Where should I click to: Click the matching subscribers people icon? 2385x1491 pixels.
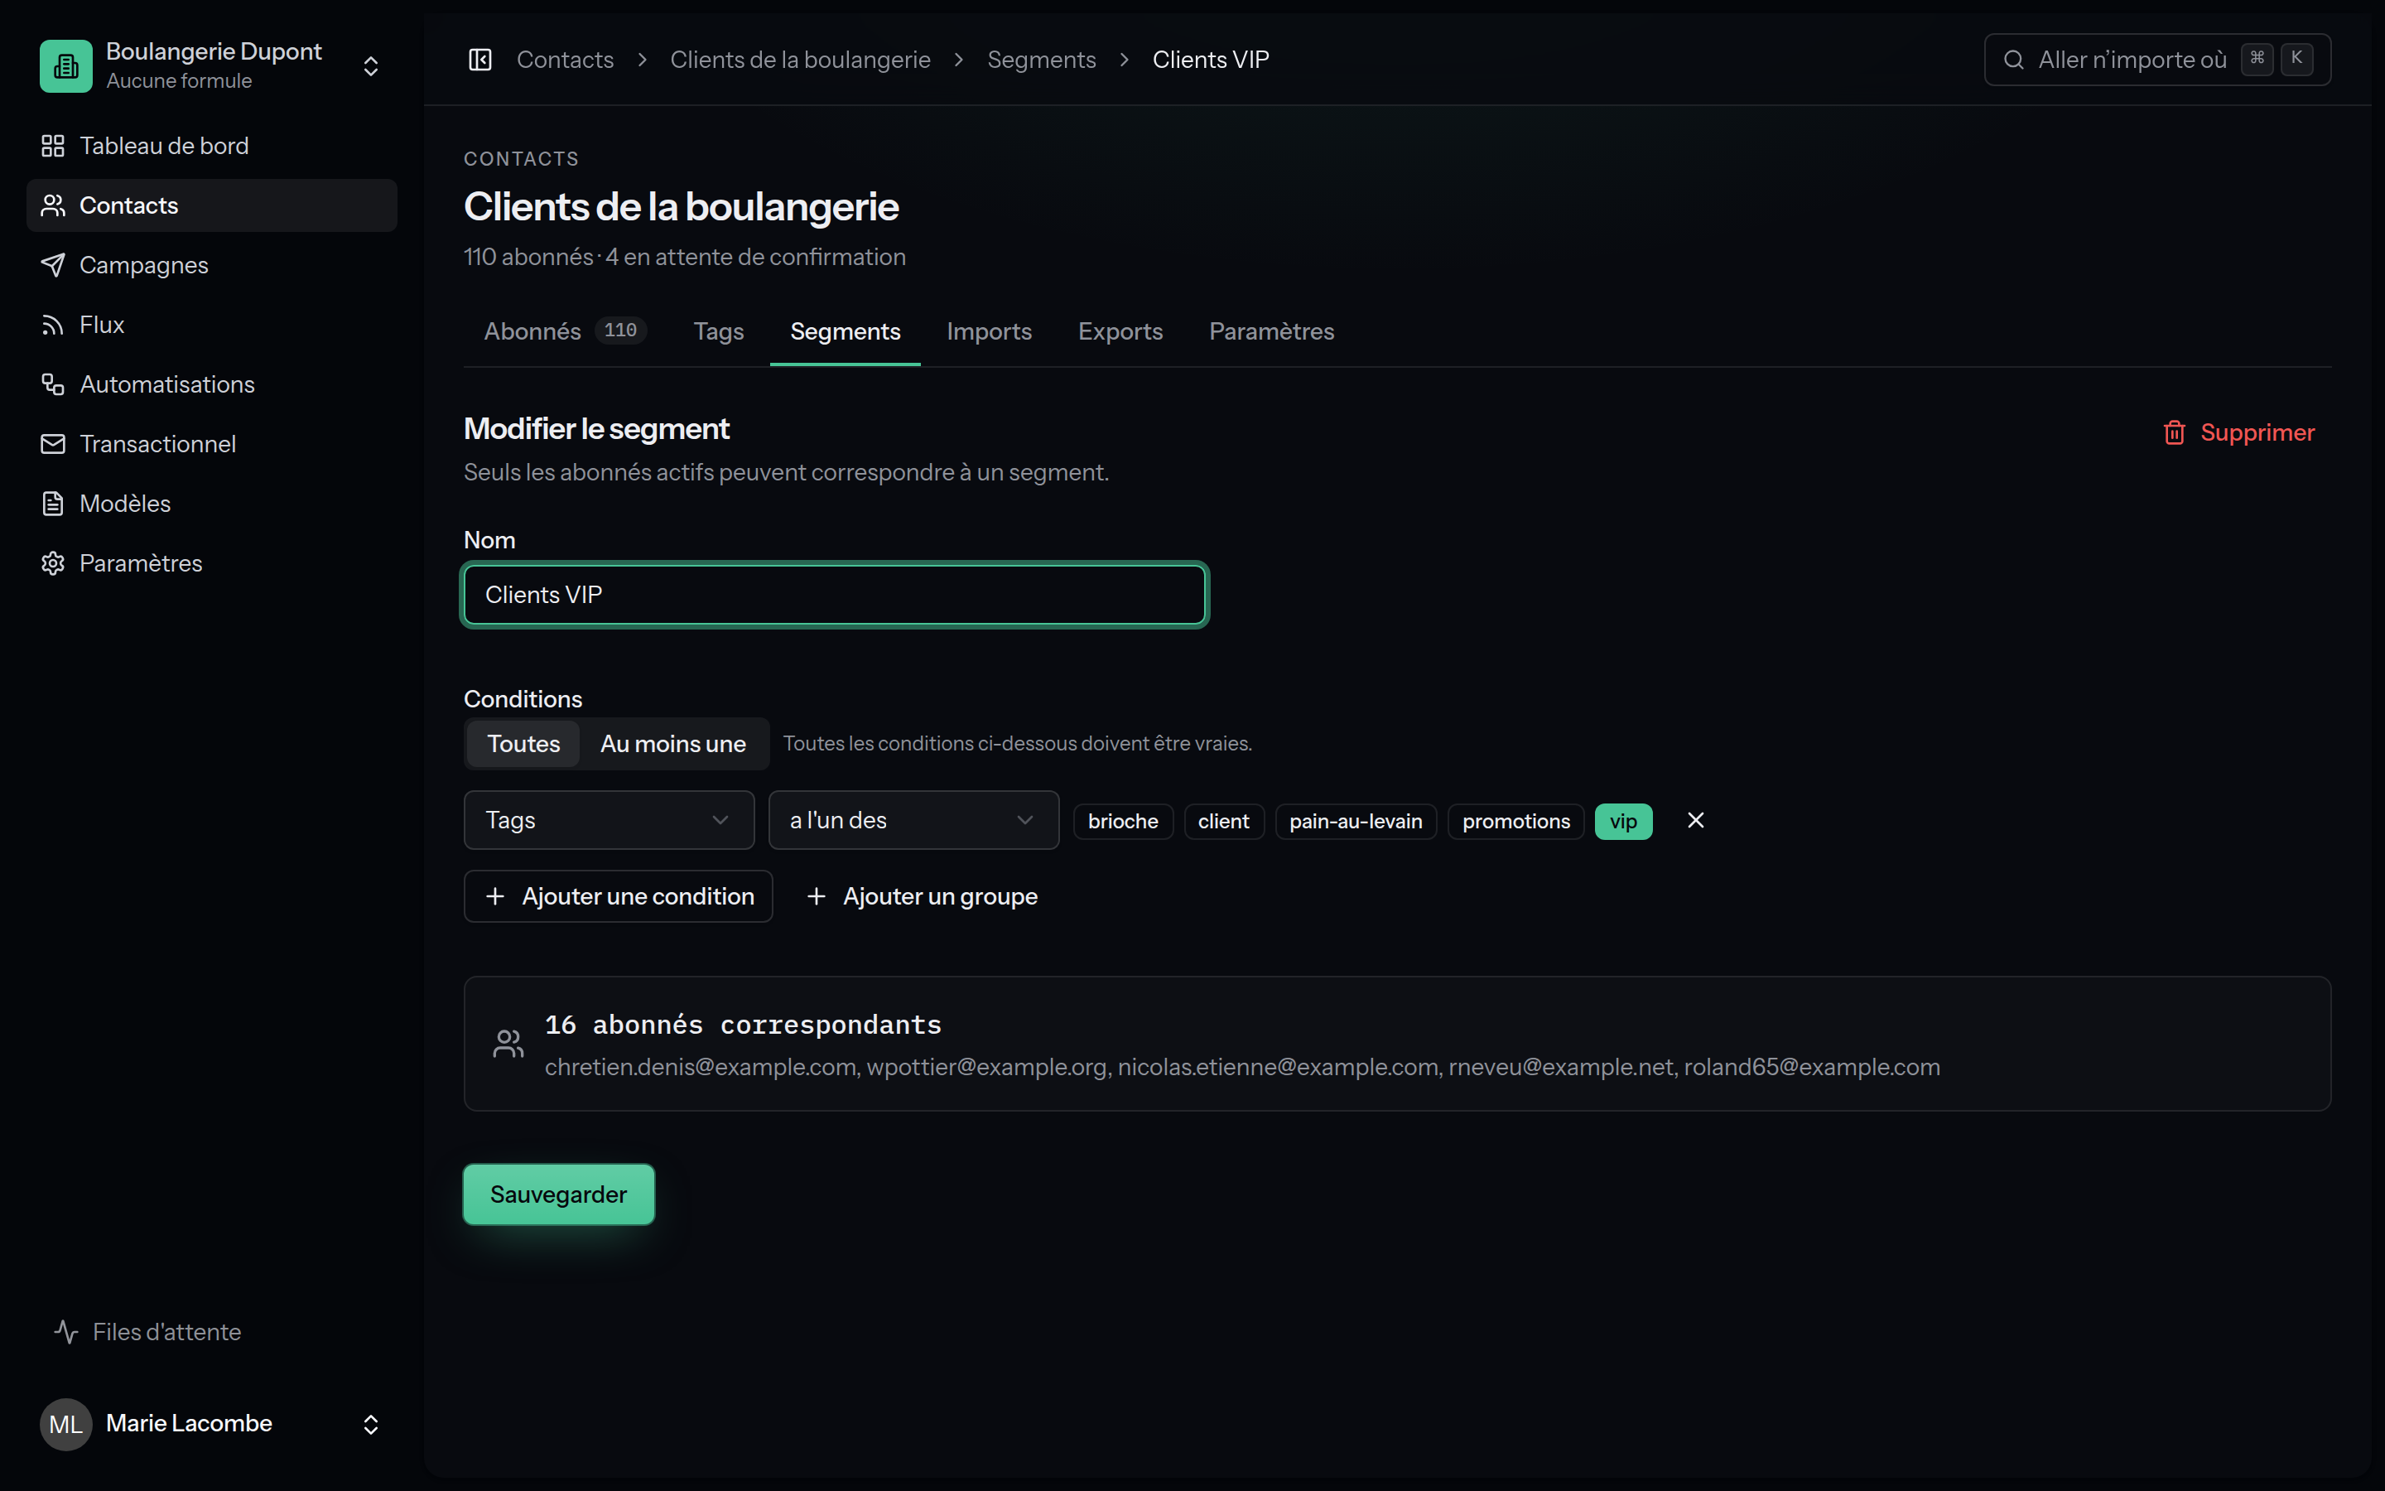[508, 1045]
